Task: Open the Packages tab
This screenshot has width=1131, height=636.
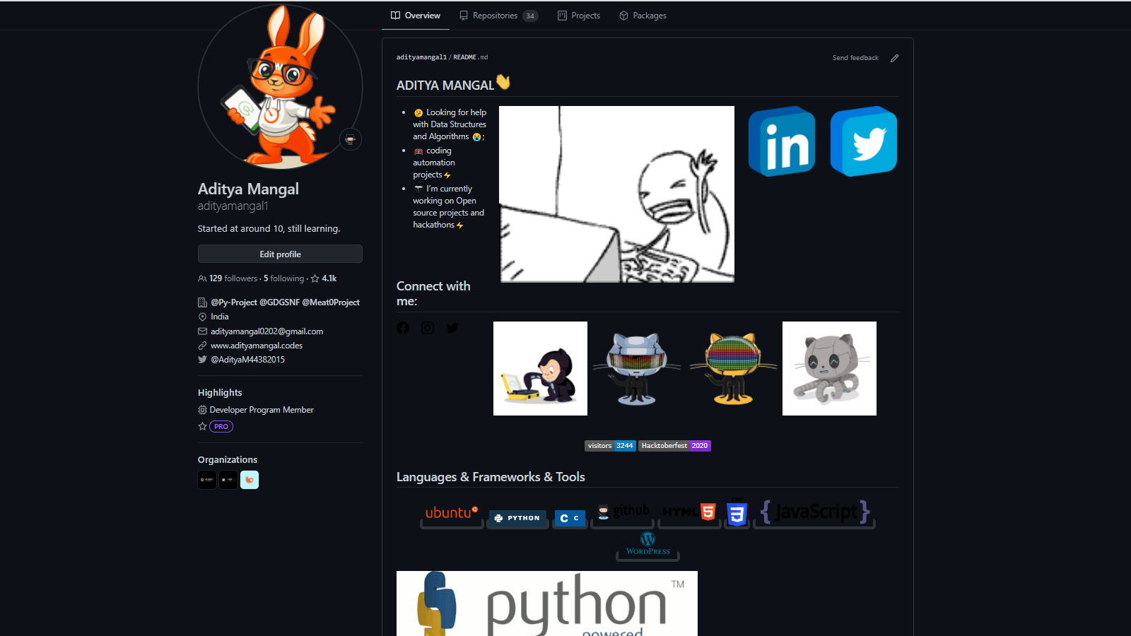Action: coord(643,16)
